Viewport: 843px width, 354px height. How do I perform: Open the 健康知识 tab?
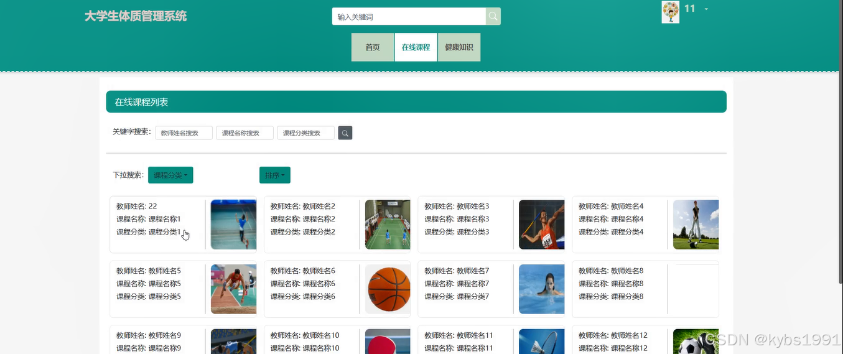click(x=459, y=47)
